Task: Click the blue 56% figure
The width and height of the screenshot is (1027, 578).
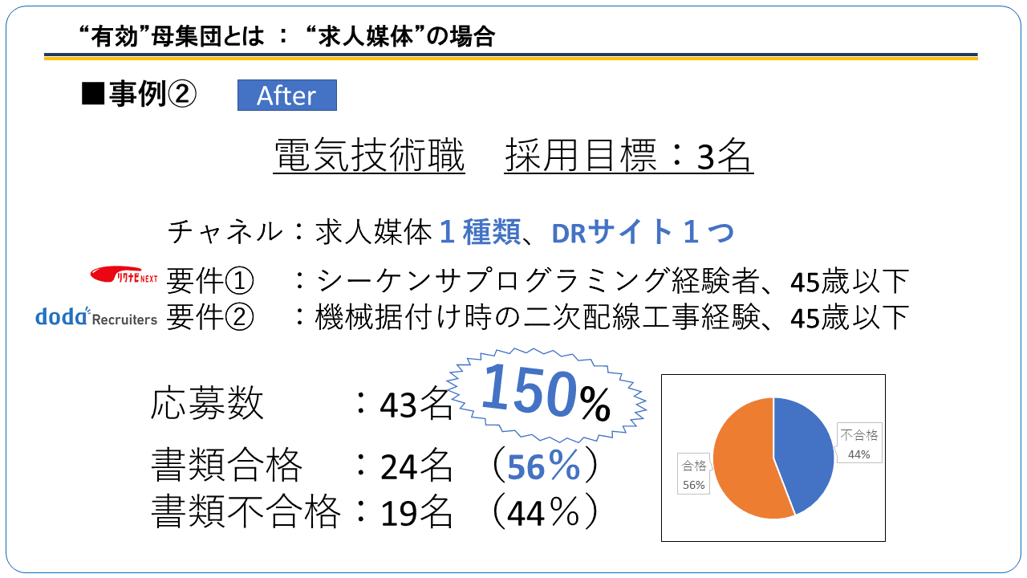Action: click(x=543, y=467)
